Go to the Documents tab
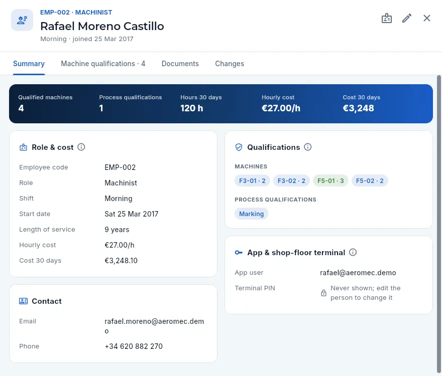 pyautogui.click(x=180, y=64)
